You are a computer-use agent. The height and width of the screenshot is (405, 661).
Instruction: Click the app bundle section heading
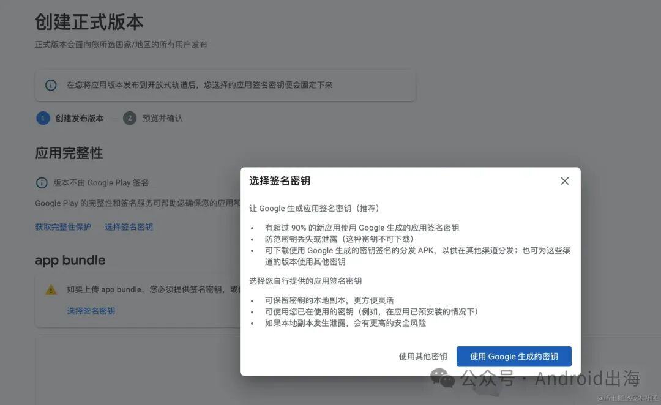tap(70, 260)
